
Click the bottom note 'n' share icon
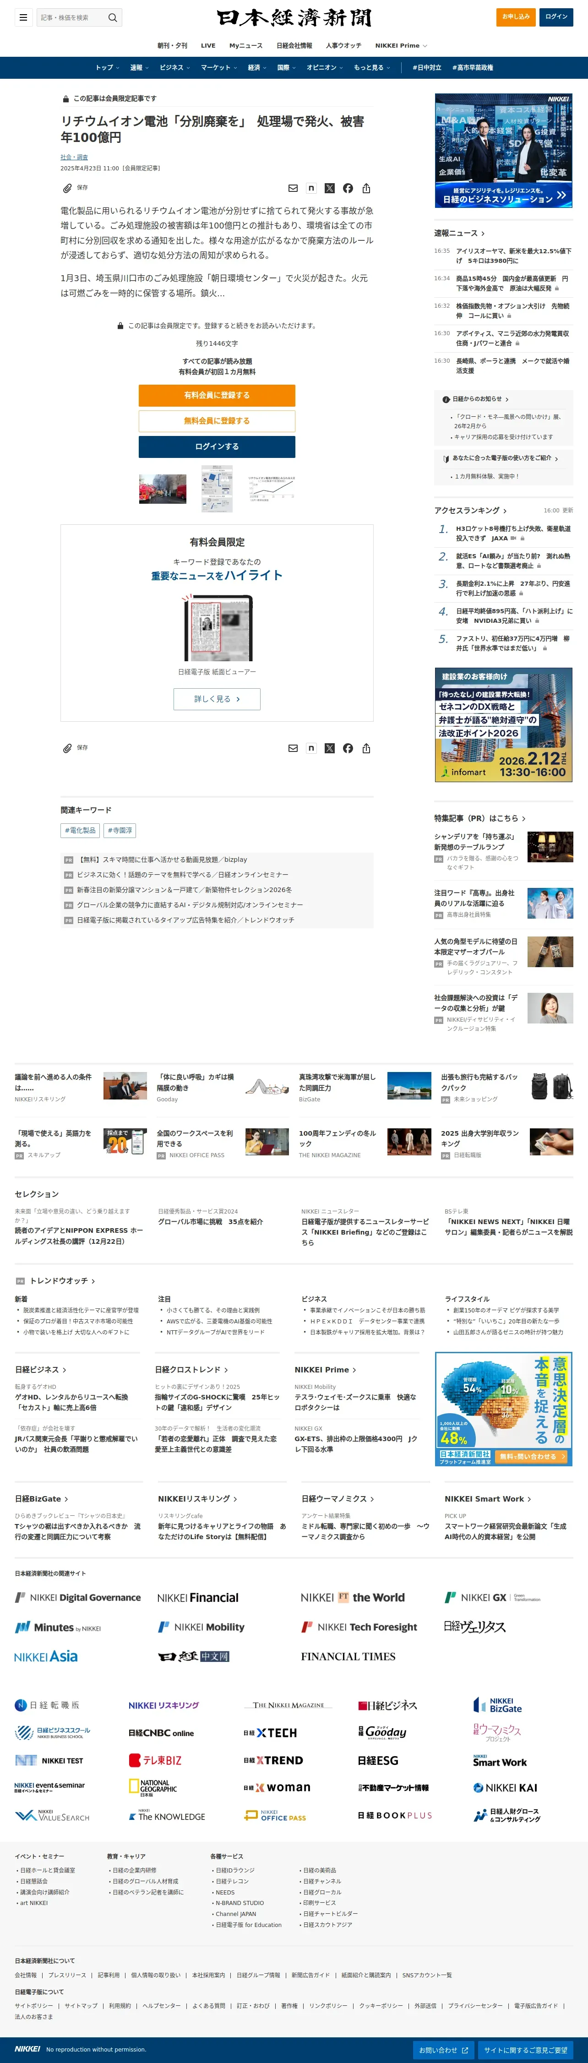tap(311, 748)
